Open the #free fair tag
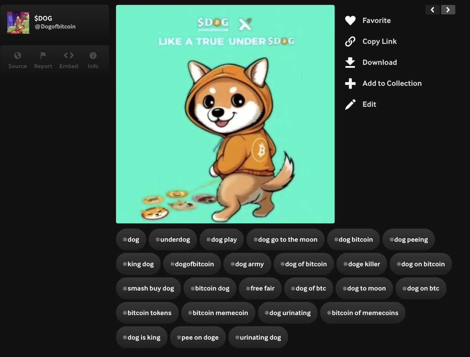This screenshot has width=470, height=357. [x=260, y=288]
